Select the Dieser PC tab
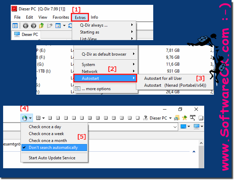Screen dimensions: 234x180 click(26, 35)
